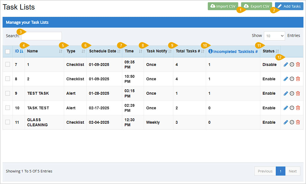This screenshot has height=184, width=306.
Task: Delete task "TASK TEST" with trash icon
Action: [298, 108]
